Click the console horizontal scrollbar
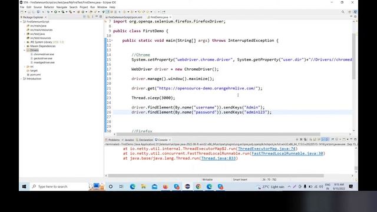377x212 pixels. tap(216, 175)
